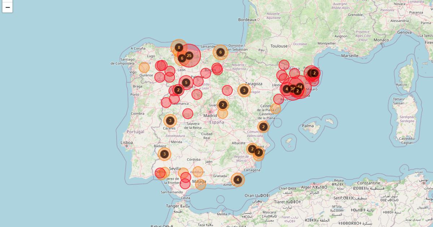
Task: Open the cluster marker labeled 5
Action: [x=186, y=83]
